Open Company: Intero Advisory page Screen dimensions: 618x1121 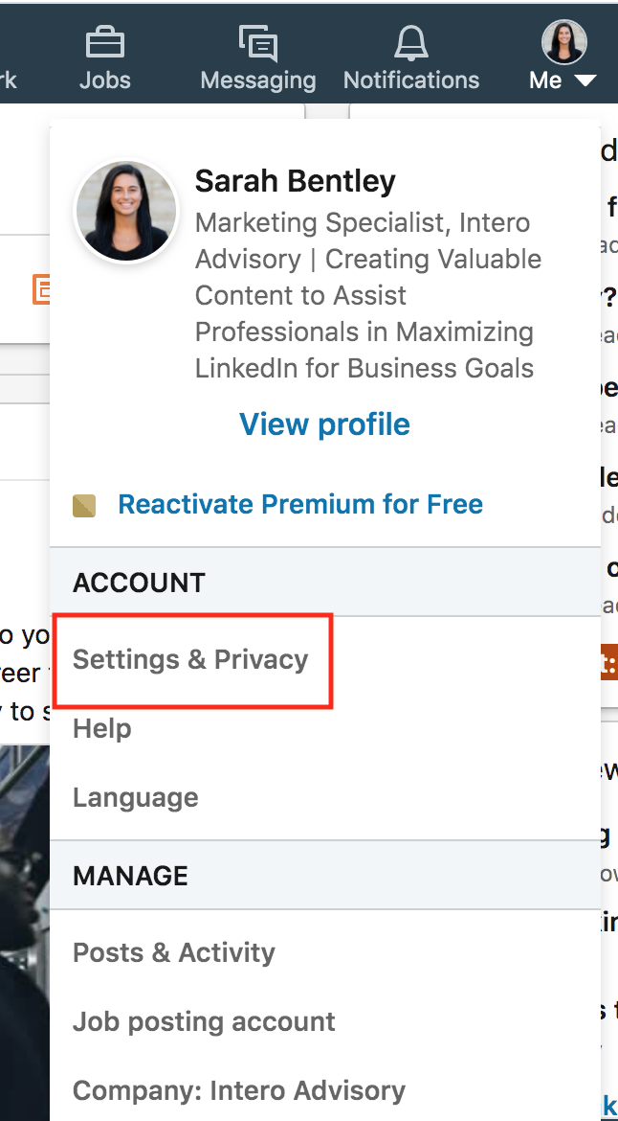(x=239, y=1091)
